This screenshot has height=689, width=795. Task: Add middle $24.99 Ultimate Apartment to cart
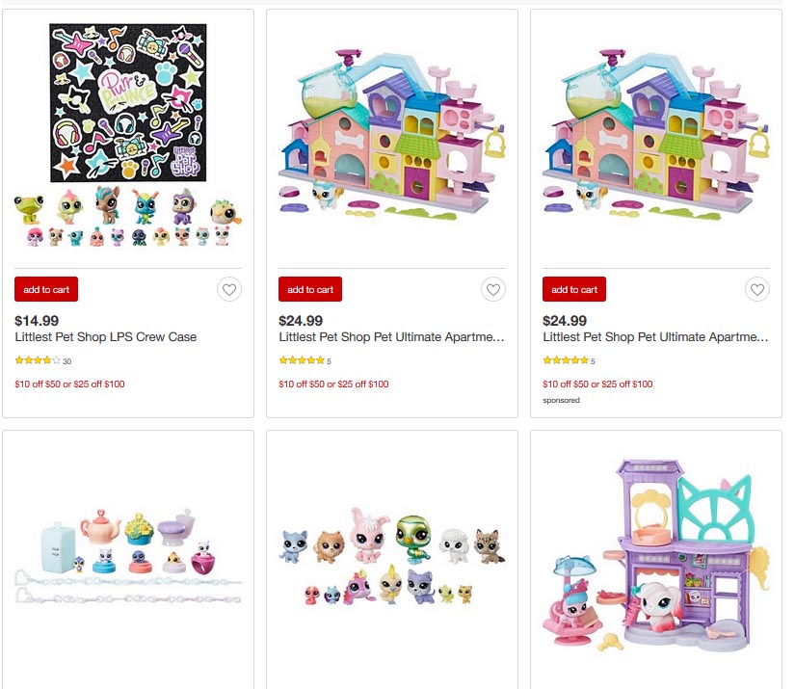[310, 289]
